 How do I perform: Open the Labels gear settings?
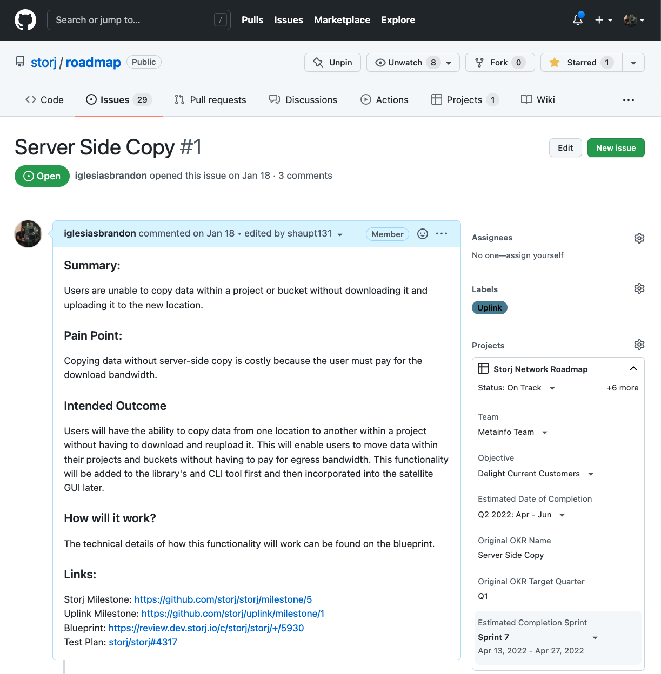pos(639,288)
